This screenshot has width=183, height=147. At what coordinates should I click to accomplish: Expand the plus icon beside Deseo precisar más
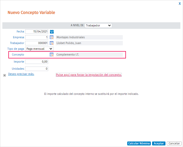4,75
